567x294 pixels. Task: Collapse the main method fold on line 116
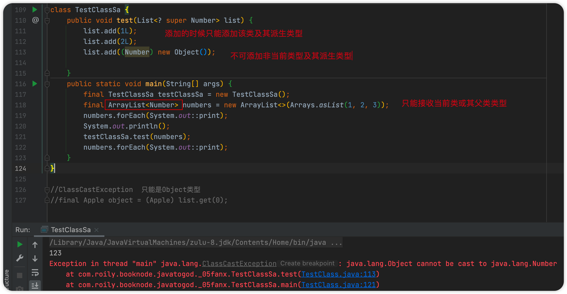coord(47,84)
